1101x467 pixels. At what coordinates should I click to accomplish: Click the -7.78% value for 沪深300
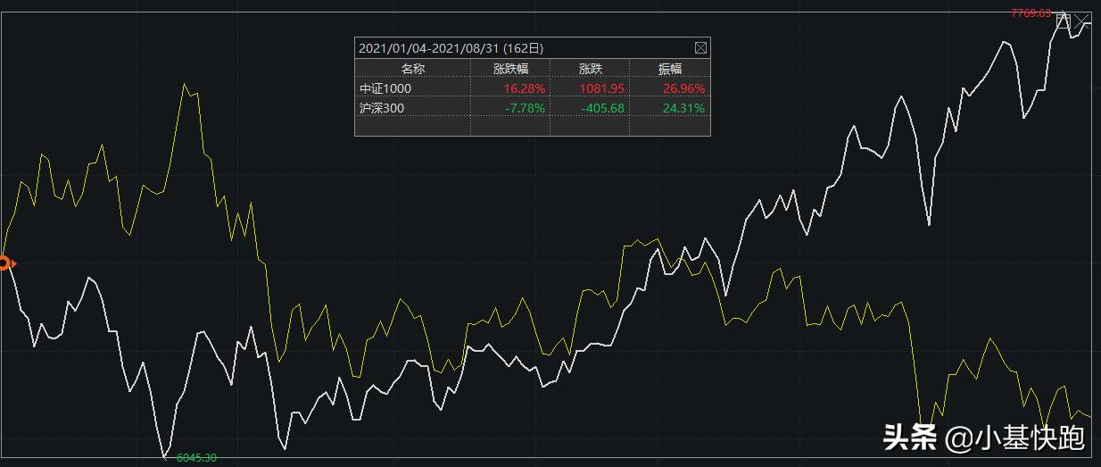525,108
